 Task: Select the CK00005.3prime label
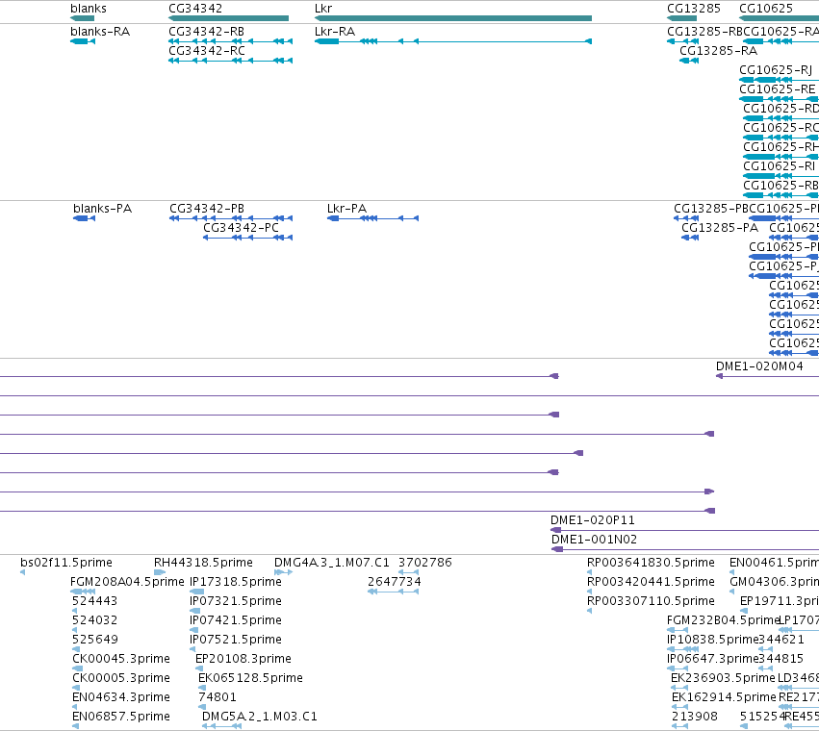point(121,678)
